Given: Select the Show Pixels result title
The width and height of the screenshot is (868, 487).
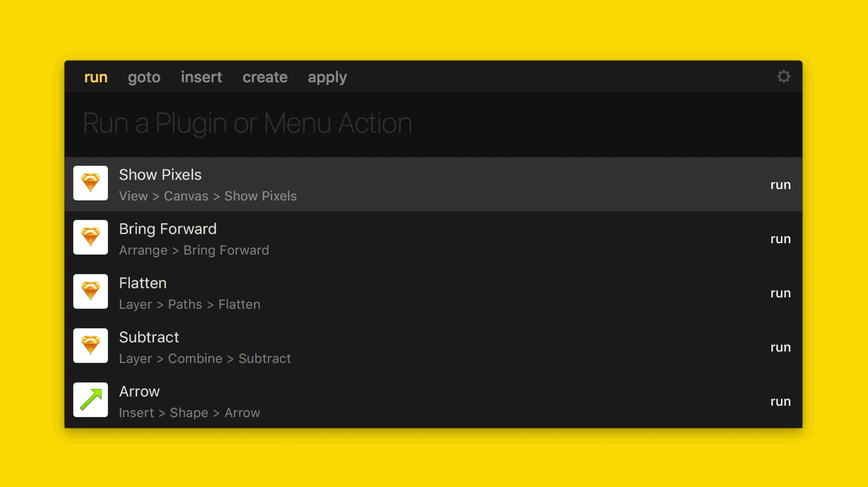Looking at the screenshot, I should click(x=160, y=174).
